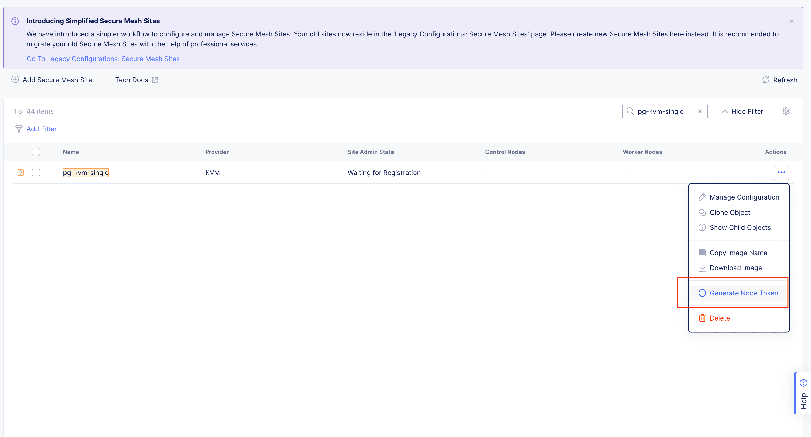Expand the pg-kvm-single row details
The width and height of the screenshot is (811, 437).
[21, 173]
